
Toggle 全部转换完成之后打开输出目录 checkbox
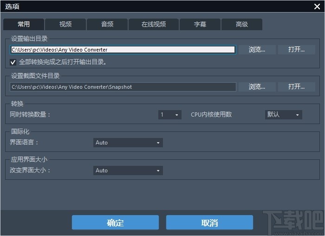tap(13, 62)
